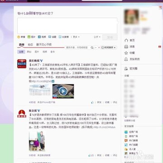Screen dimensions: 163x163
Task: Click inside the Weibo compose text box
Action: [x=67, y=26]
